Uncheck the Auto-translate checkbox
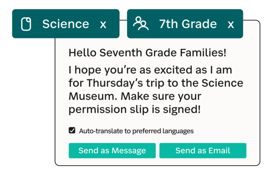Screen dimensions: 274x173 point(72,130)
